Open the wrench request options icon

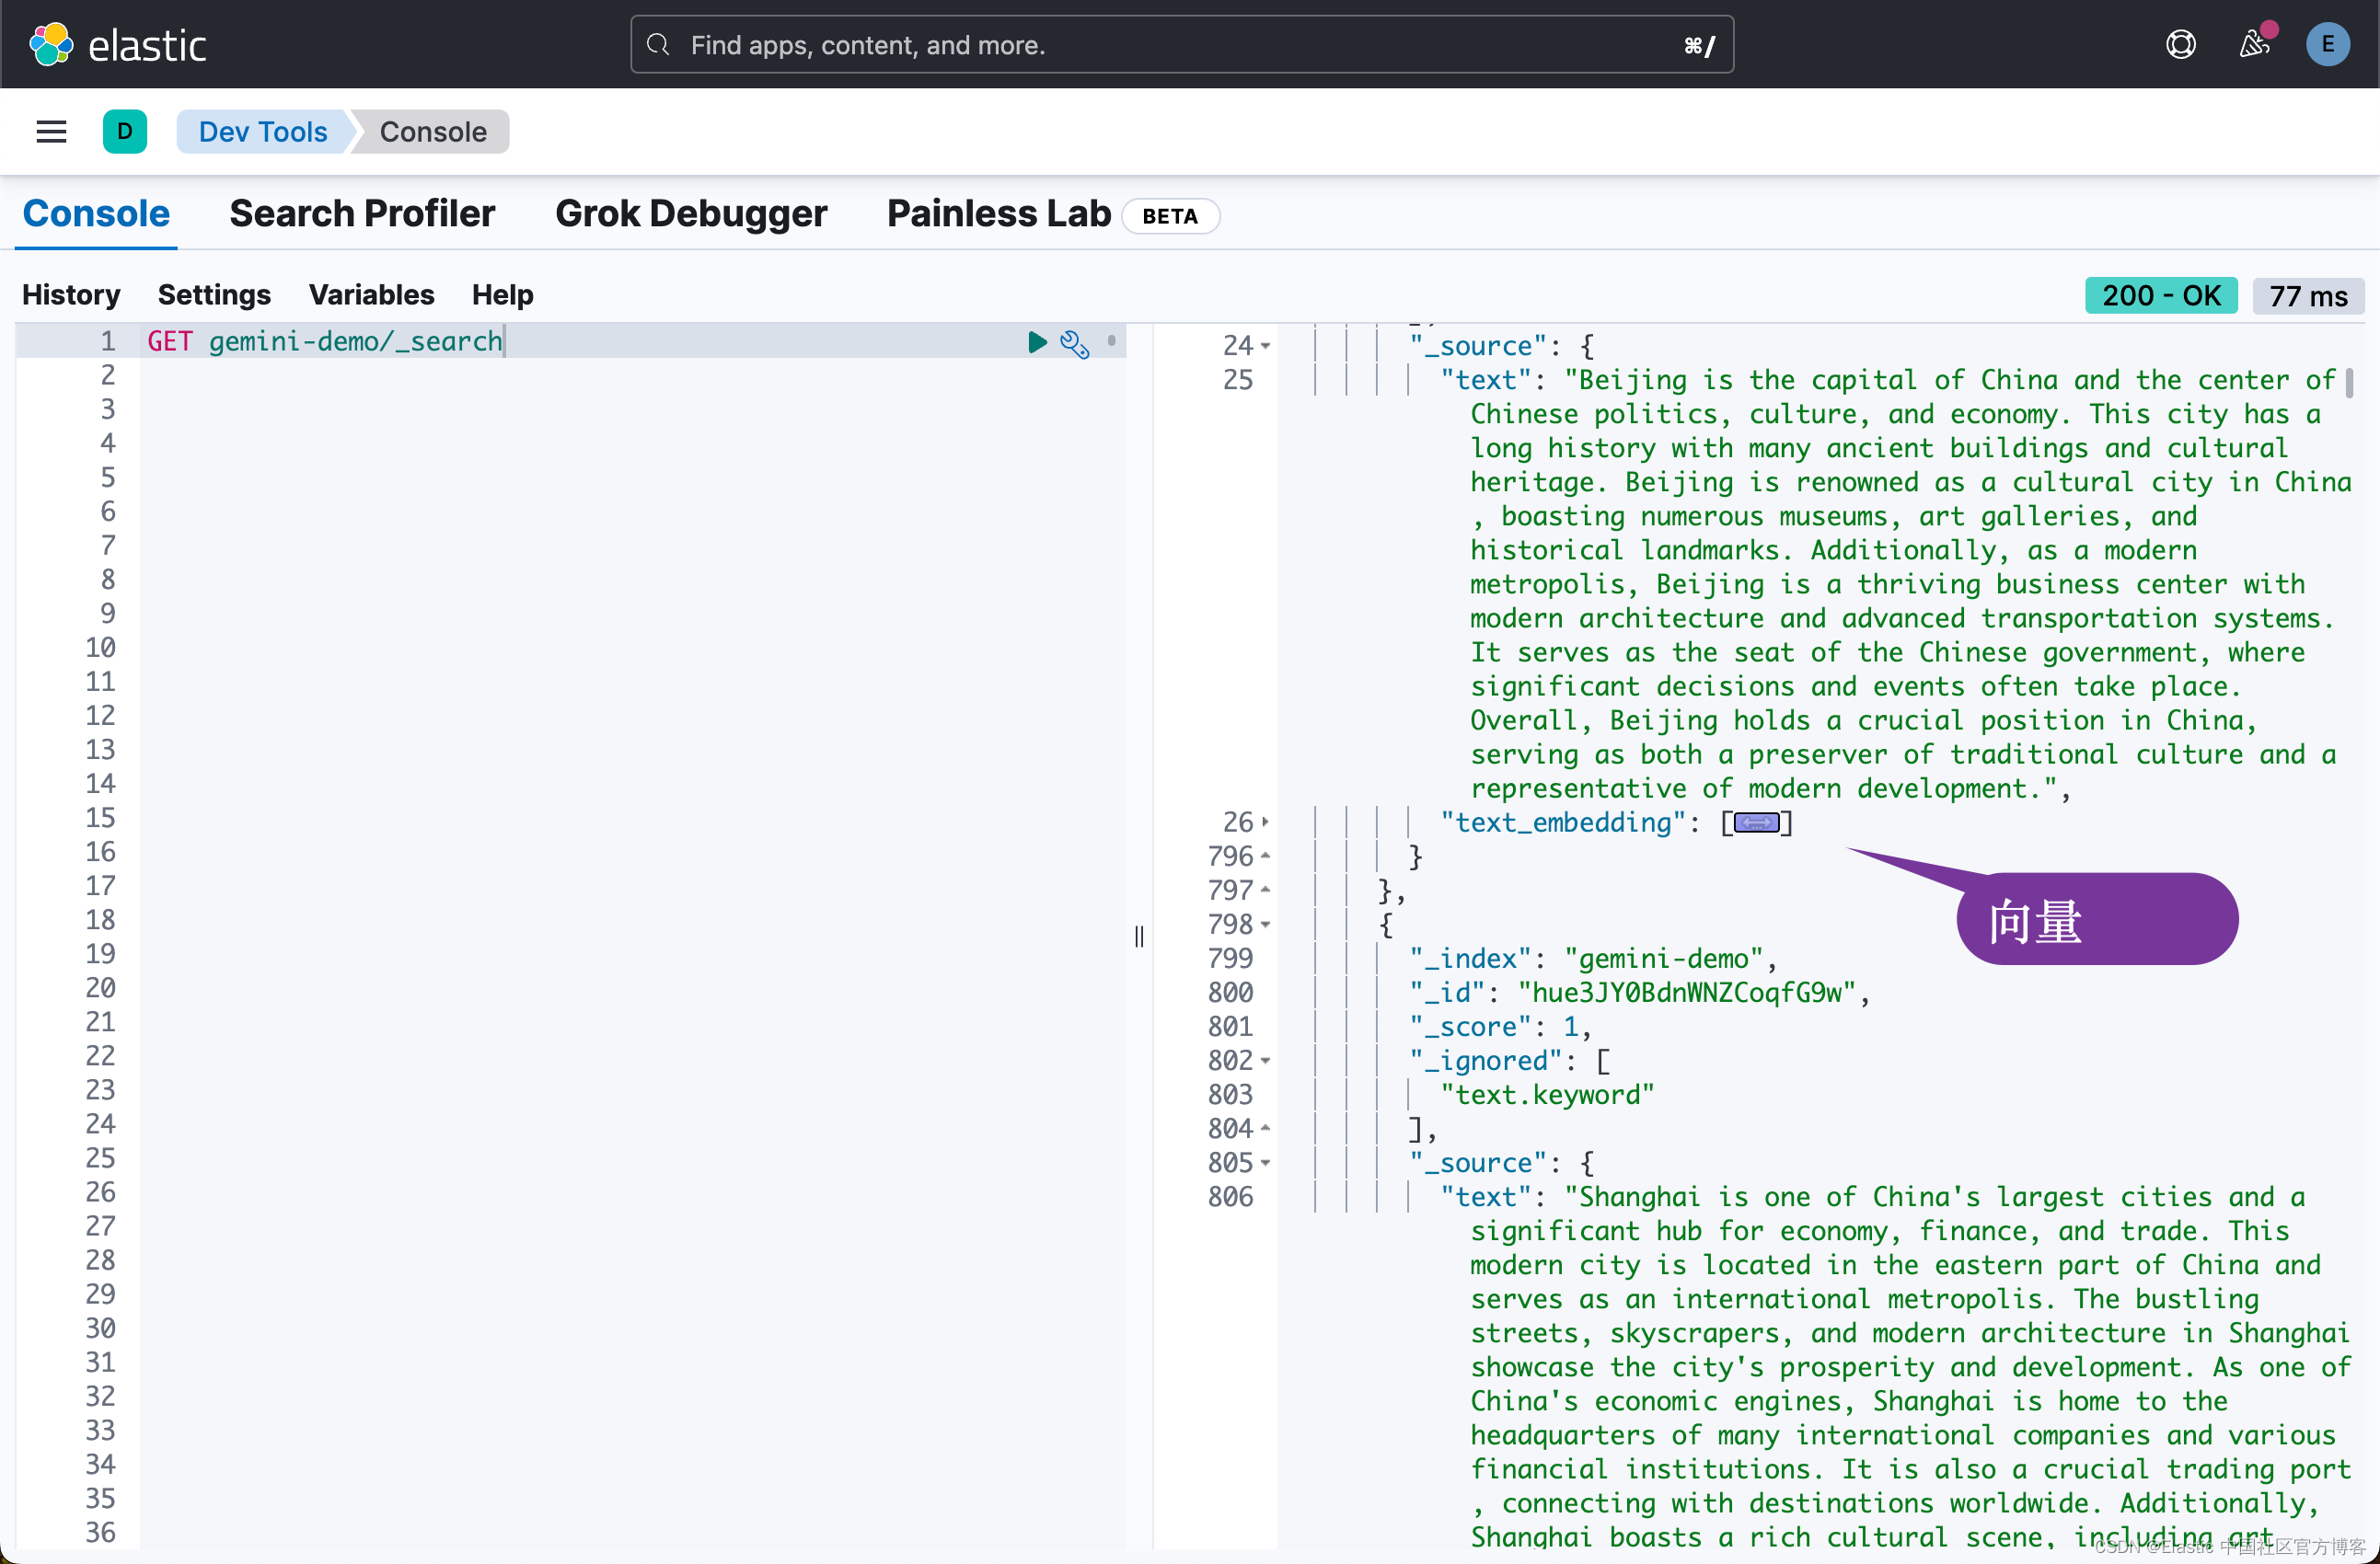(1075, 343)
